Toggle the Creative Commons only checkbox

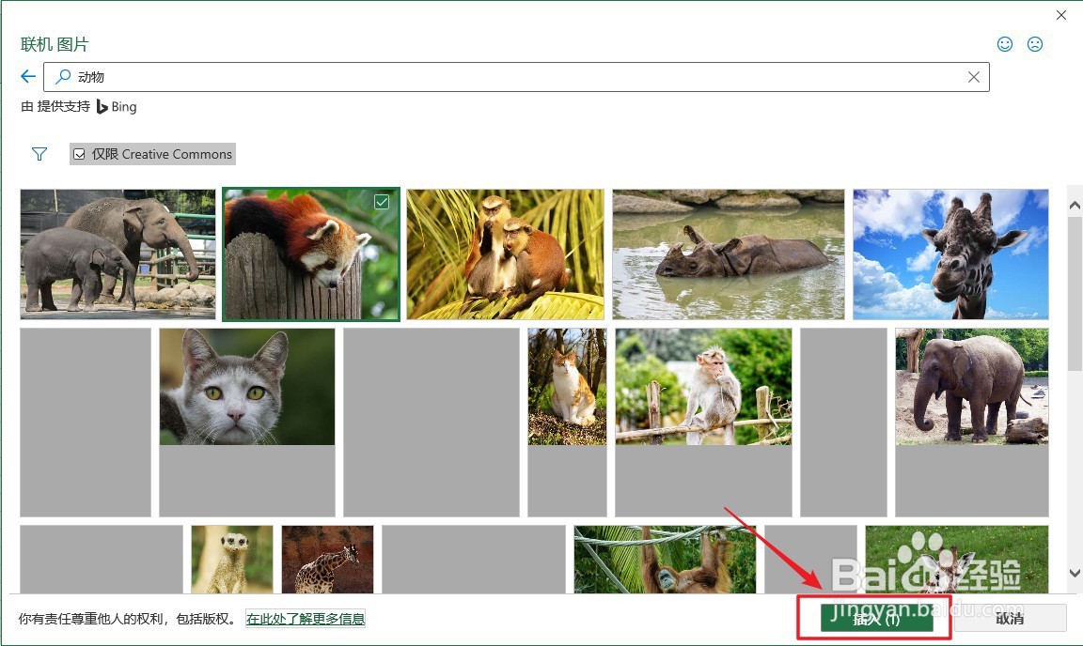tap(81, 154)
